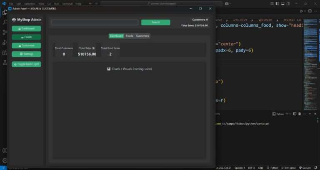Switch to the Dashboard tab
This screenshot has width=320, height=170.
[x=116, y=36]
